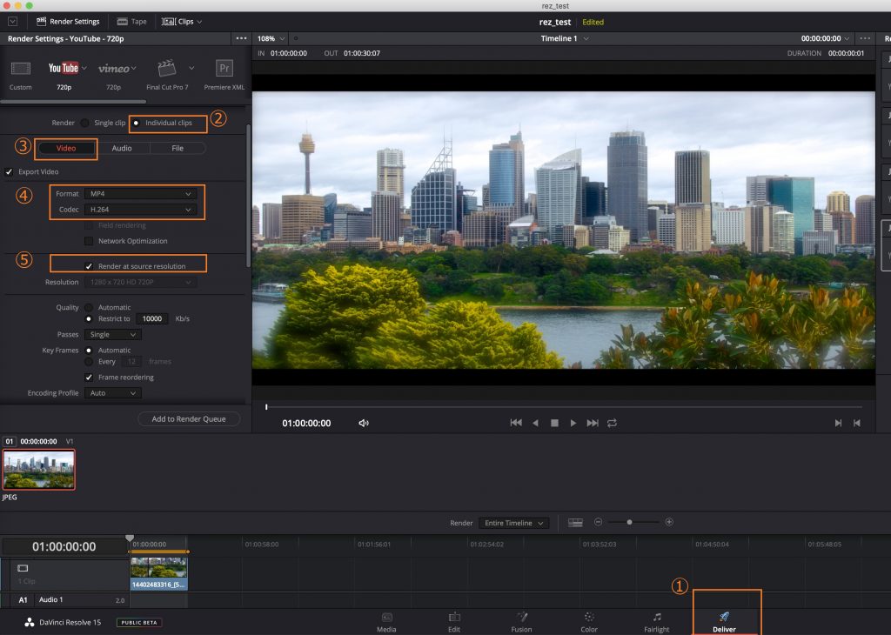891x635 pixels.
Task: Open the Fairlight page
Action: point(656,622)
